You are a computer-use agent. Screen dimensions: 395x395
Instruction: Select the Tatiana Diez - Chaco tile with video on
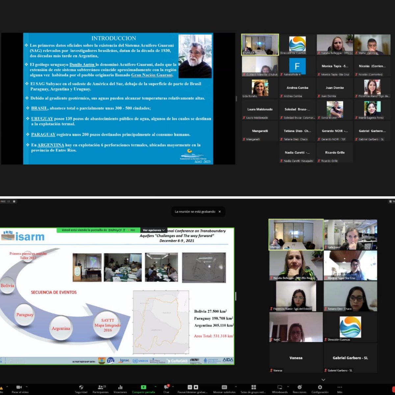[x=351, y=296]
